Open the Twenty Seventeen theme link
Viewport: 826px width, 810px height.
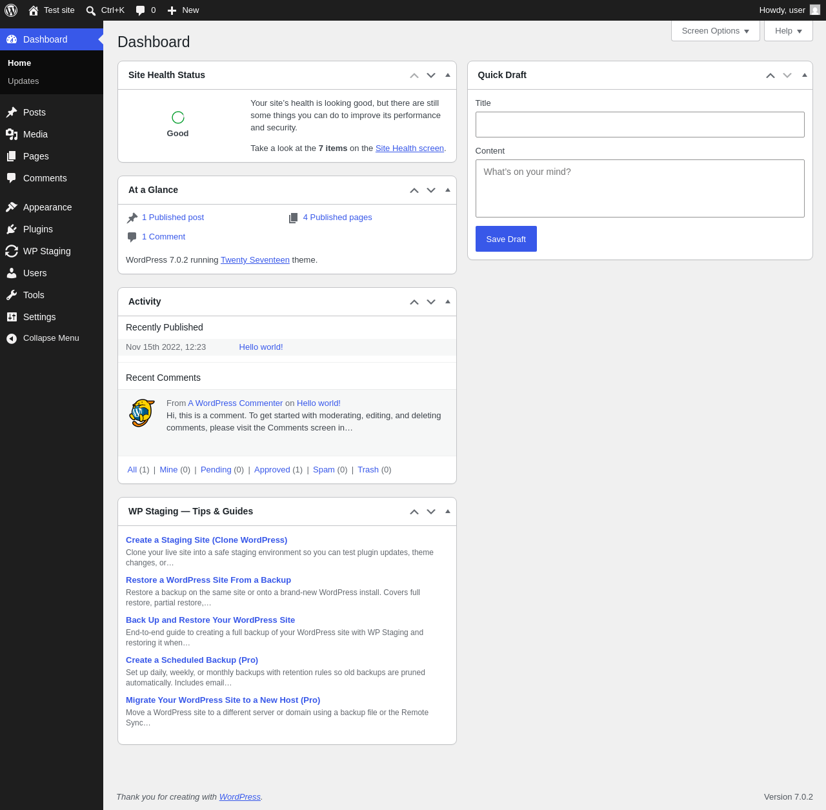(255, 260)
